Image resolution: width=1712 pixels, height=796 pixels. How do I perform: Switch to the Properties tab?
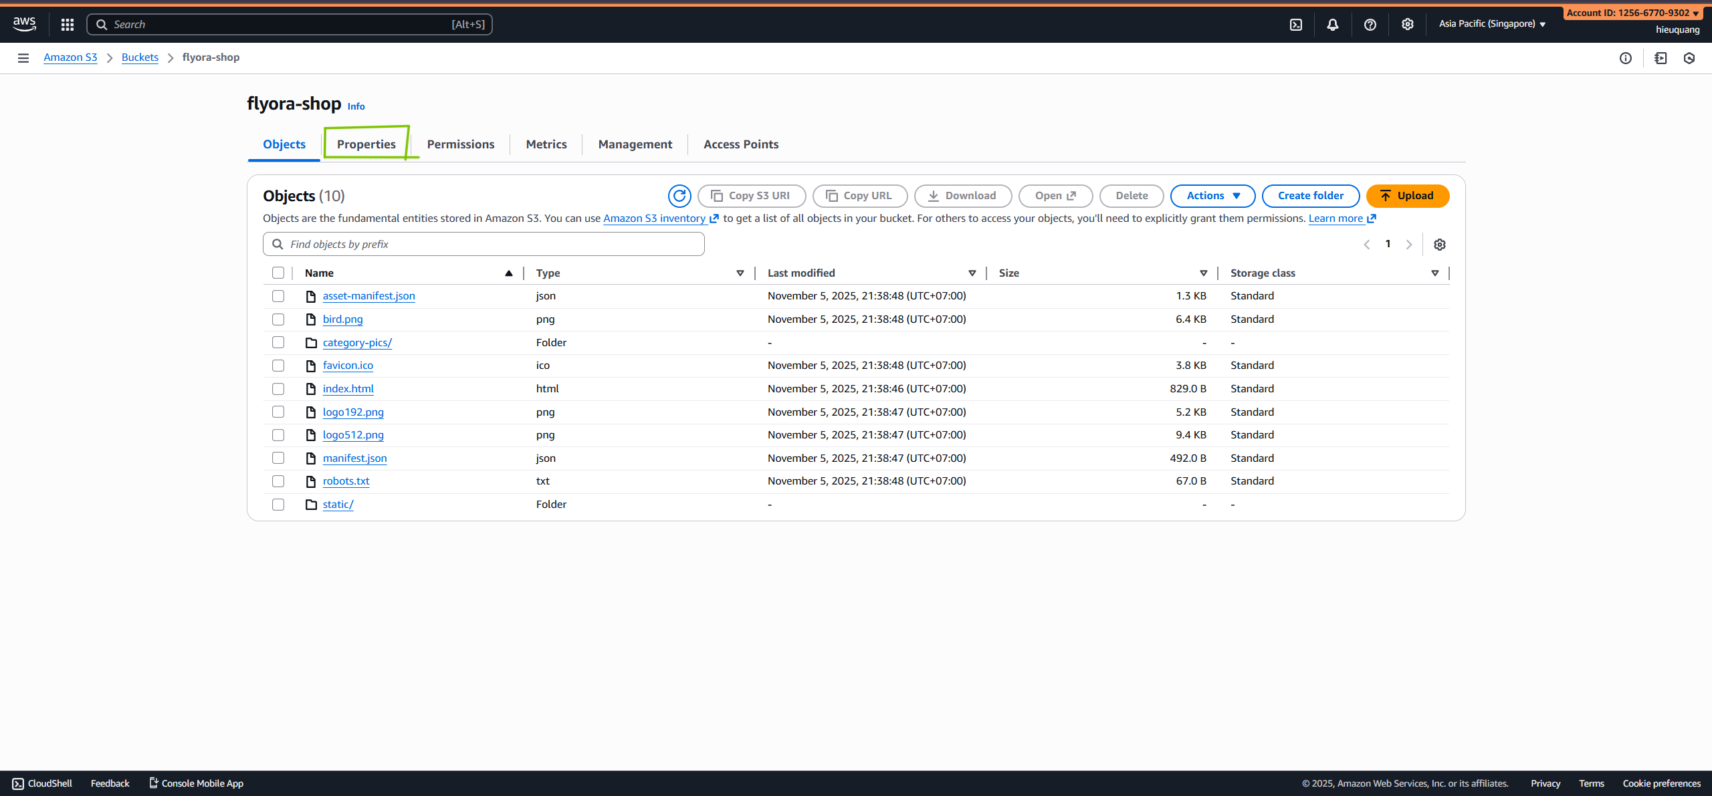[x=366, y=144]
